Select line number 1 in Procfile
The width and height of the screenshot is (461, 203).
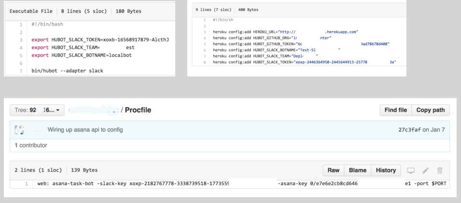click(x=26, y=184)
